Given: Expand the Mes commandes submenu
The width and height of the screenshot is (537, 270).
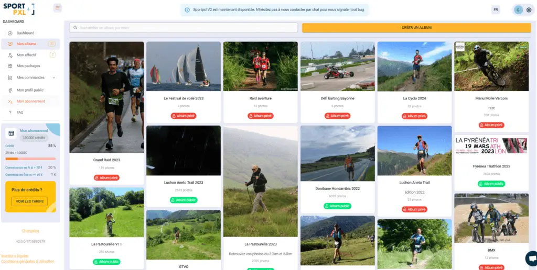Looking at the screenshot, I should tap(54, 78).
